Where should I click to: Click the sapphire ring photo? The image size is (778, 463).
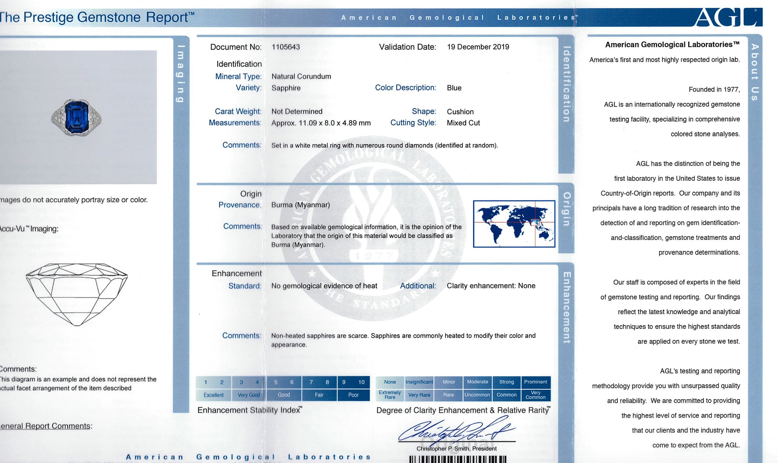click(x=77, y=117)
